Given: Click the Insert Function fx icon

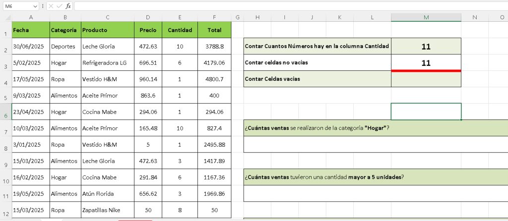Looking at the screenshot, I should [x=68, y=6].
